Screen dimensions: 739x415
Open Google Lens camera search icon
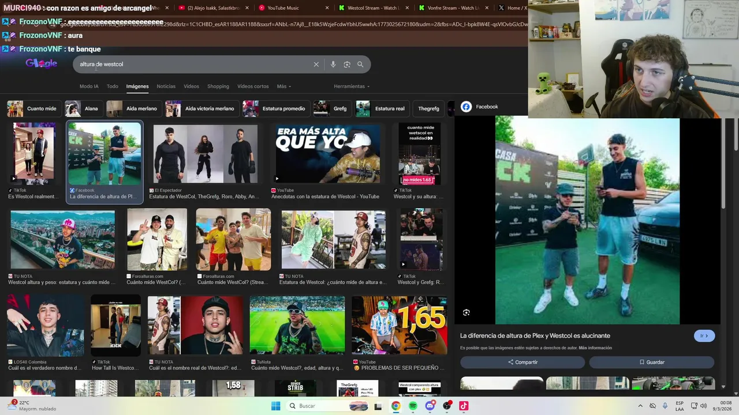click(347, 65)
